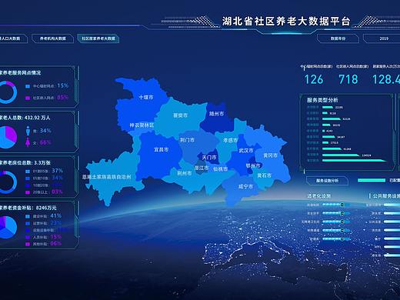Viewport: 400px width, 300px height.
Task: Click the 15% value for 中心辐射网点
Action: point(63,85)
